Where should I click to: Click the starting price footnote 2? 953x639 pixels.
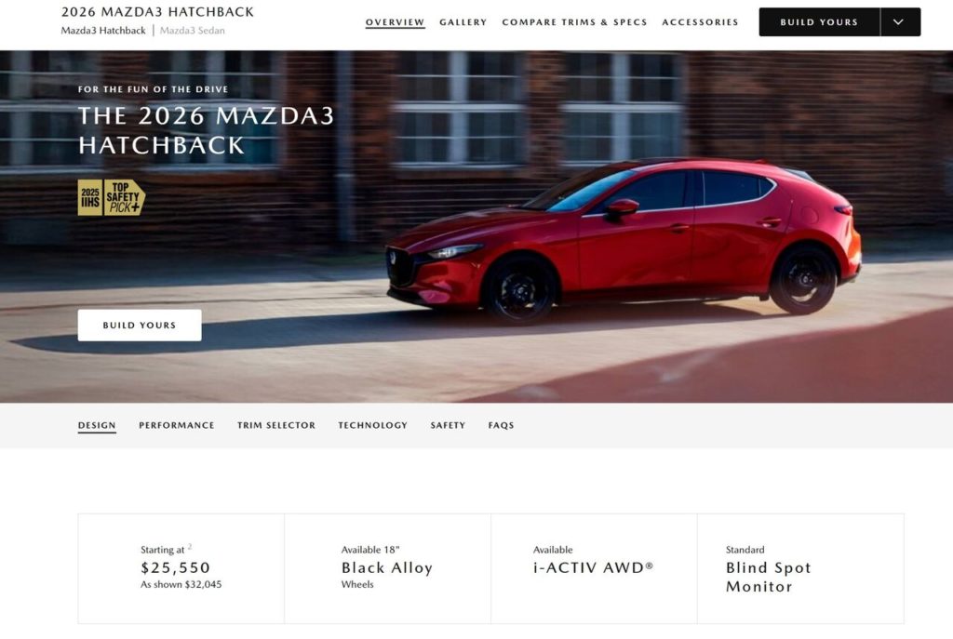coord(190,547)
